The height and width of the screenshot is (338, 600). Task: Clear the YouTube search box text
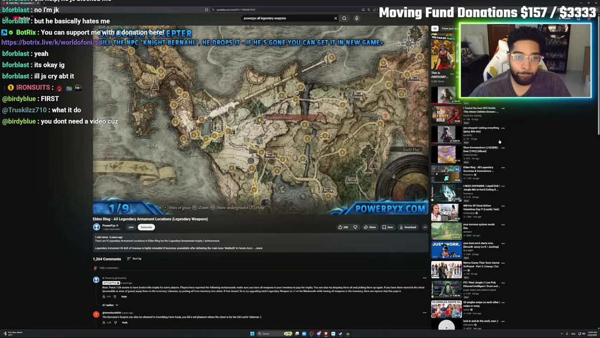[335, 18]
